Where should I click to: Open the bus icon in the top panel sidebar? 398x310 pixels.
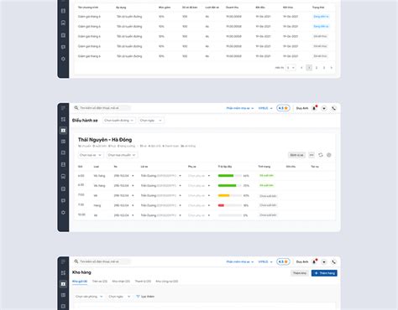click(63, 23)
